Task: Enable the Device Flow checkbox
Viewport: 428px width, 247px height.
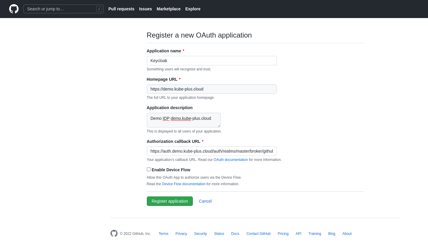Action: [149, 169]
